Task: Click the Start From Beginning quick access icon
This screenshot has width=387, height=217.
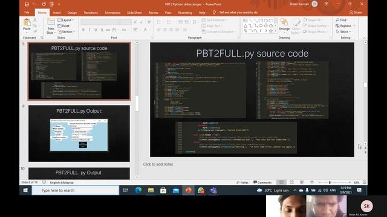Action: [51, 4]
